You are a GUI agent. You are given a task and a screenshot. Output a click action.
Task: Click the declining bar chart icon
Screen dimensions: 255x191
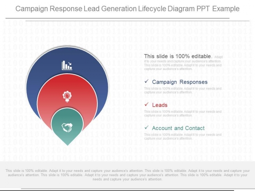[x=67, y=65]
